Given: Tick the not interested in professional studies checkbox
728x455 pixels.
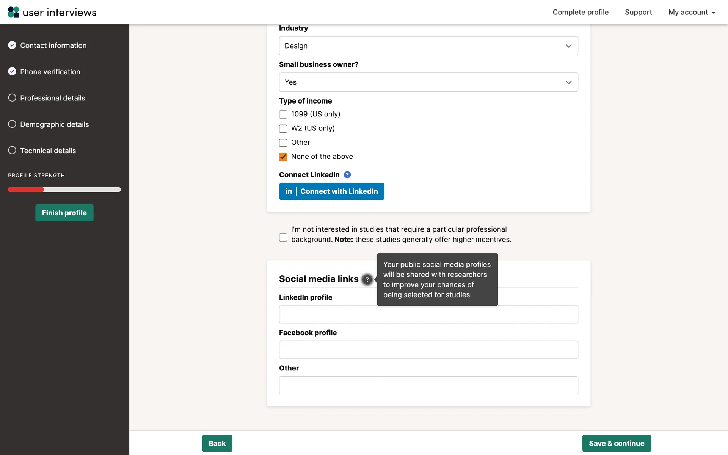Looking at the screenshot, I should [283, 237].
